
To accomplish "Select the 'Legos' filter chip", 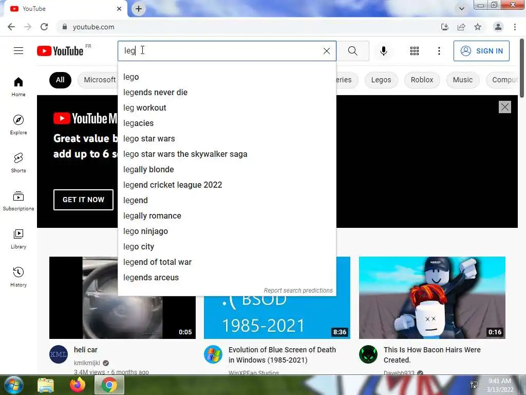I will click(x=381, y=80).
